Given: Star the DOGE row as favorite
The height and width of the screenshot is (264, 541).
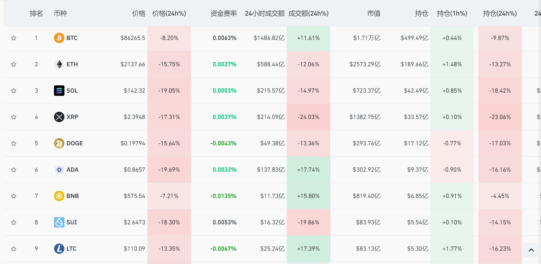Looking at the screenshot, I should (14, 143).
